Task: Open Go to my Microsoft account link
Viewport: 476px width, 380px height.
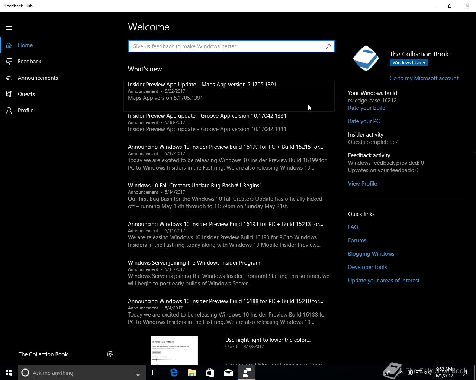Action: pyautogui.click(x=424, y=78)
